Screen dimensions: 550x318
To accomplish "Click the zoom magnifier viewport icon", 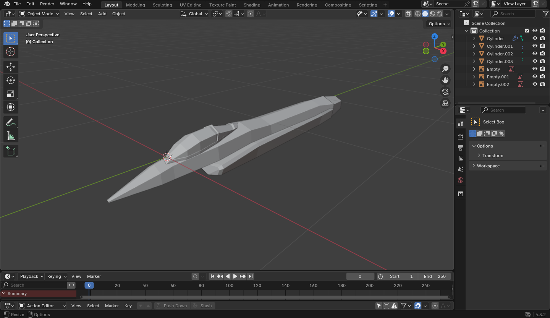I will coord(445,69).
